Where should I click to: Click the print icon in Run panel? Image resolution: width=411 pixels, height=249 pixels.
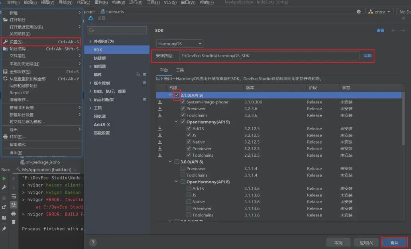14,214
